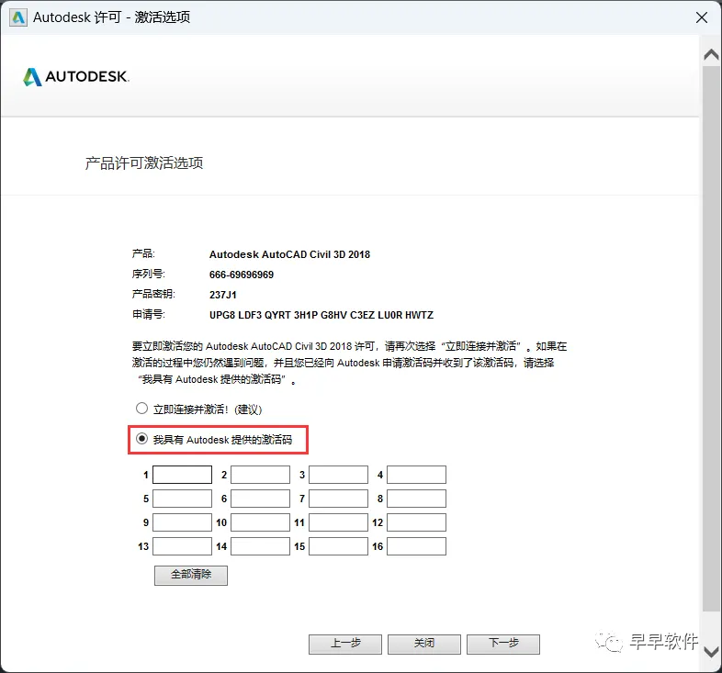Click activation code field 14

(260, 546)
